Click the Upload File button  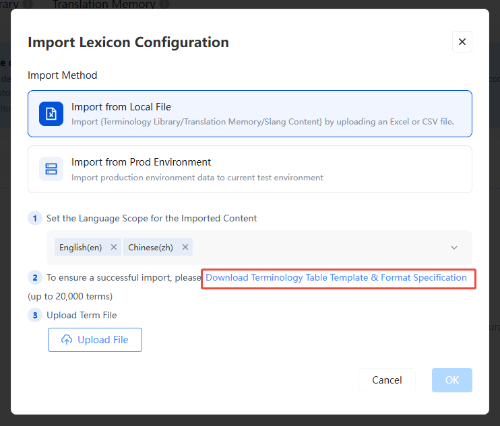click(x=95, y=340)
